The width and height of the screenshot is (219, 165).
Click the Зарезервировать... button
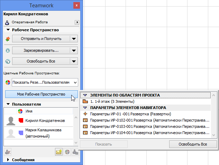click(41, 50)
